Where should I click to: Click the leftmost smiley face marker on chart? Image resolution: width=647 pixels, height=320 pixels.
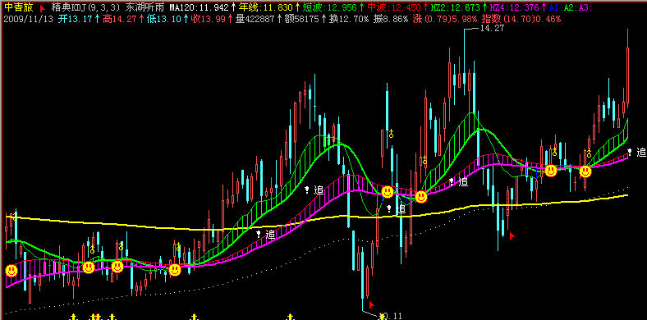click(11, 271)
